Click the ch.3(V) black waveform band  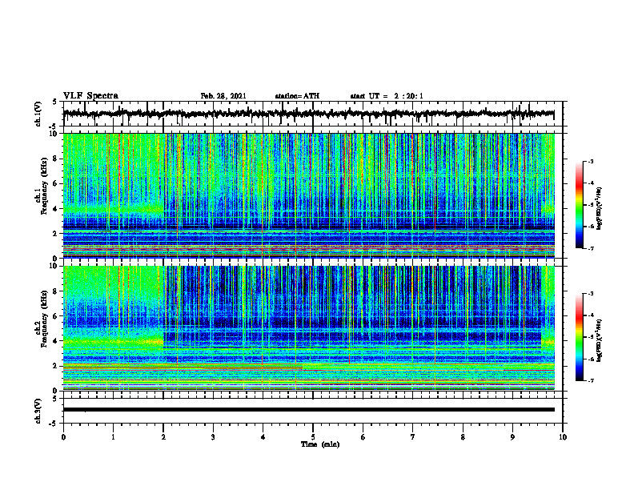tap(308, 410)
